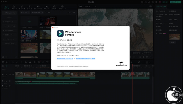Image resolution: width=183 pixels, height=104 pixels.
Task: Click the 編集 button under thumbnail
Action: pos(172,42)
